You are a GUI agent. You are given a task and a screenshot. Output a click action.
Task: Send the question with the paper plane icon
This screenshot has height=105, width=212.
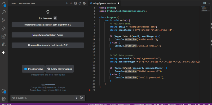(x=82, y=98)
